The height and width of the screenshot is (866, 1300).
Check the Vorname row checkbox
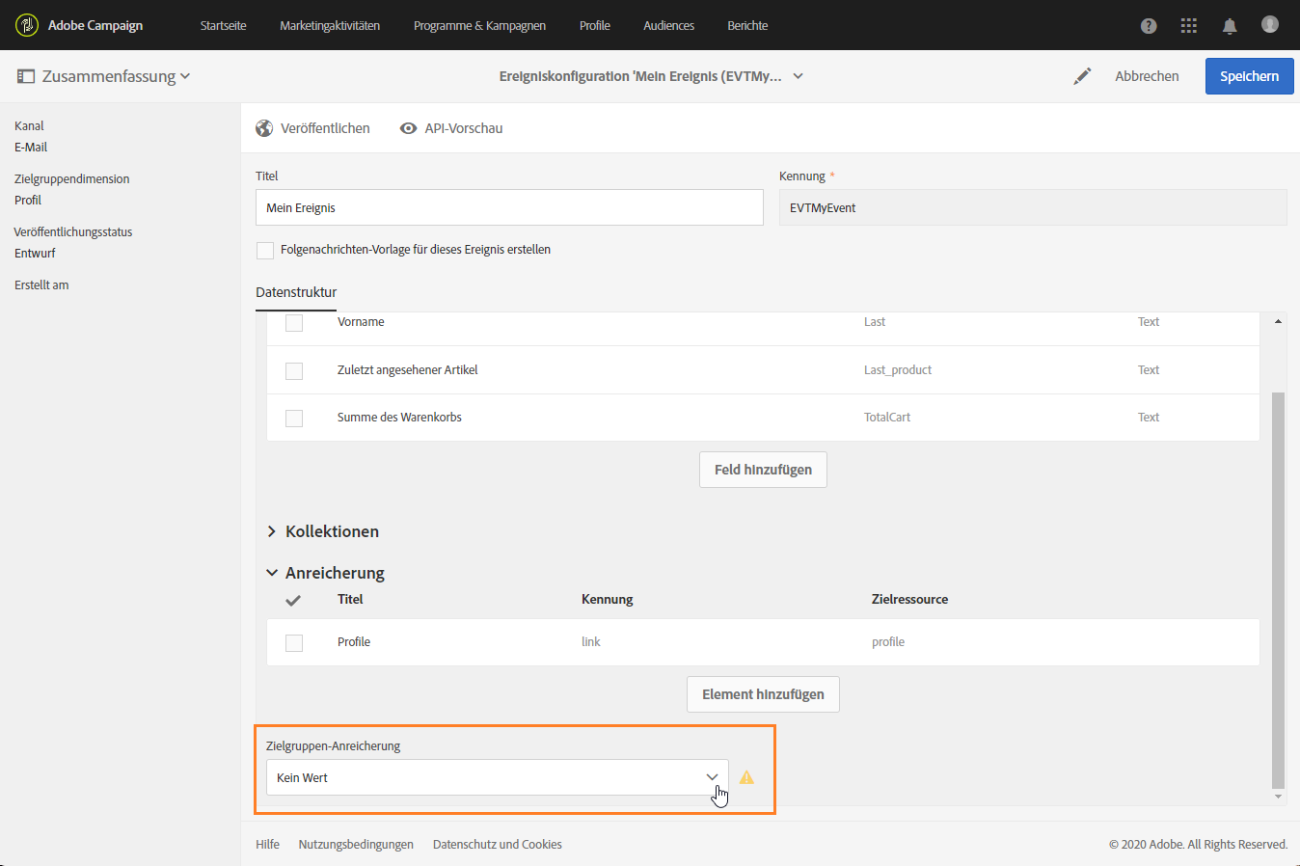(x=294, y=323)
